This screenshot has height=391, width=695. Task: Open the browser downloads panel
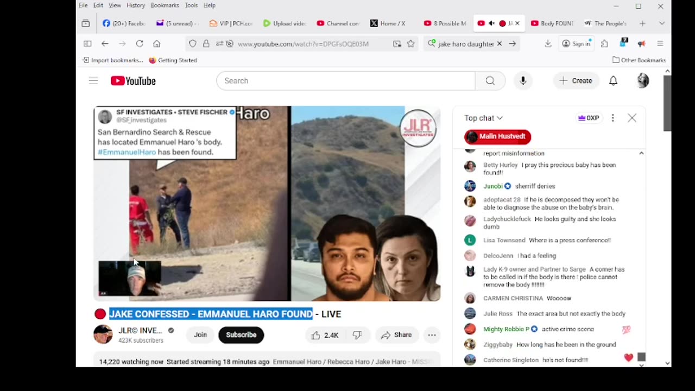coord(548,43)
